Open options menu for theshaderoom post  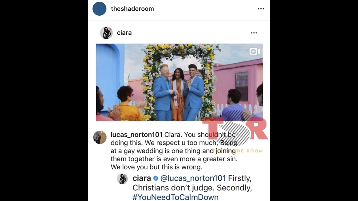point(261,9)
